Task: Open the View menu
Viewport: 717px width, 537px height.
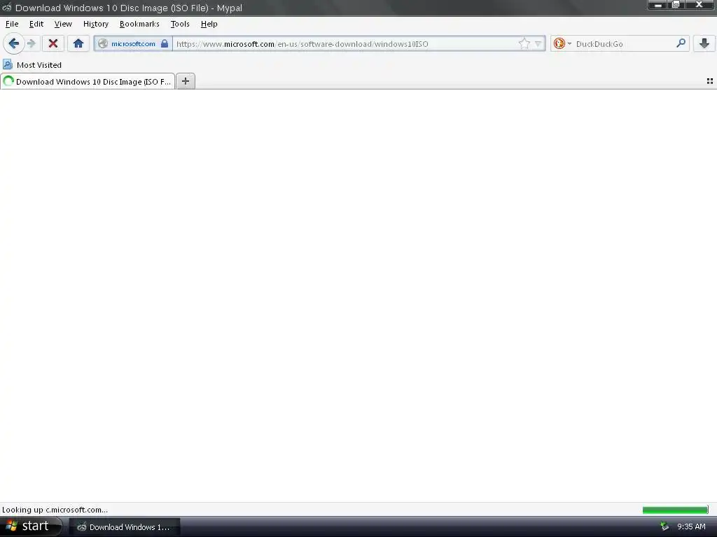Action: tap(62, 24)
